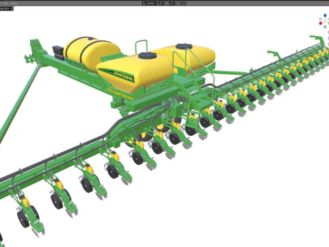This screenshot has height=247, width=329.
Task: Open the Global transform orientation dropdown
Action: [149, 3]
